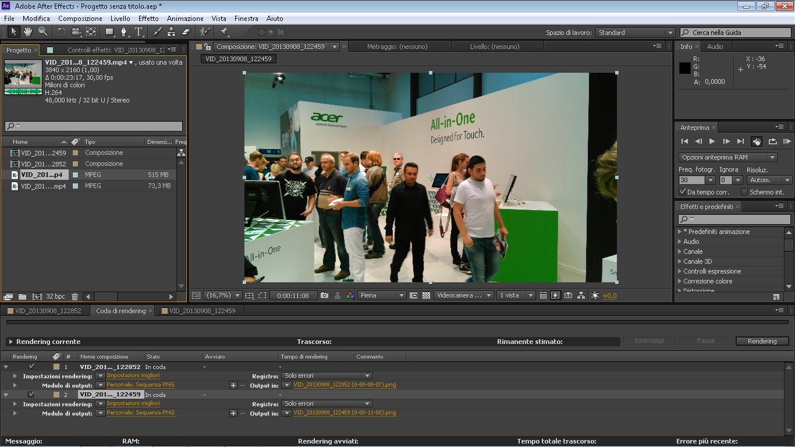Open Registro 'Solo errori' dropdown for item 1

326,376
